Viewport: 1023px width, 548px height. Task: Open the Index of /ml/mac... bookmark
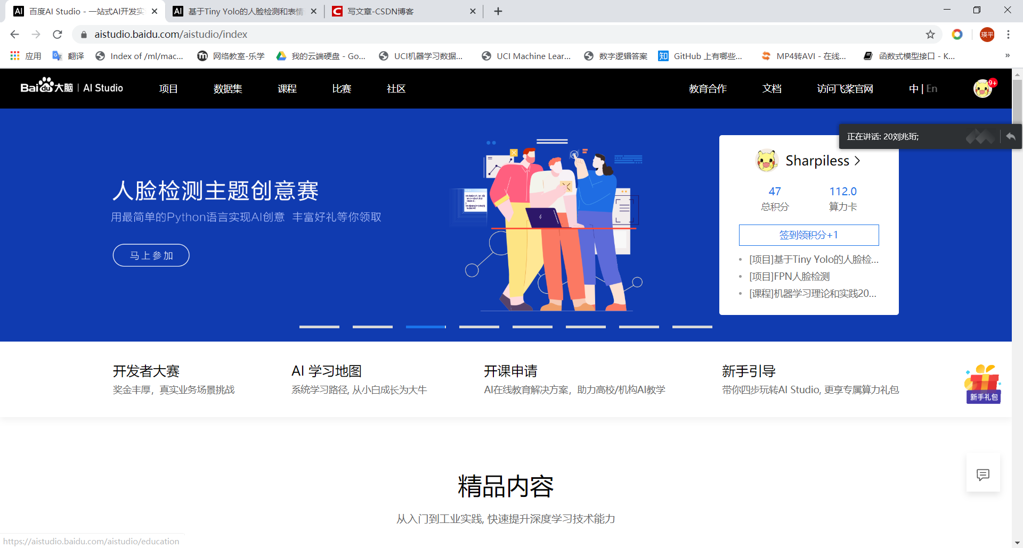pos(139,56)
